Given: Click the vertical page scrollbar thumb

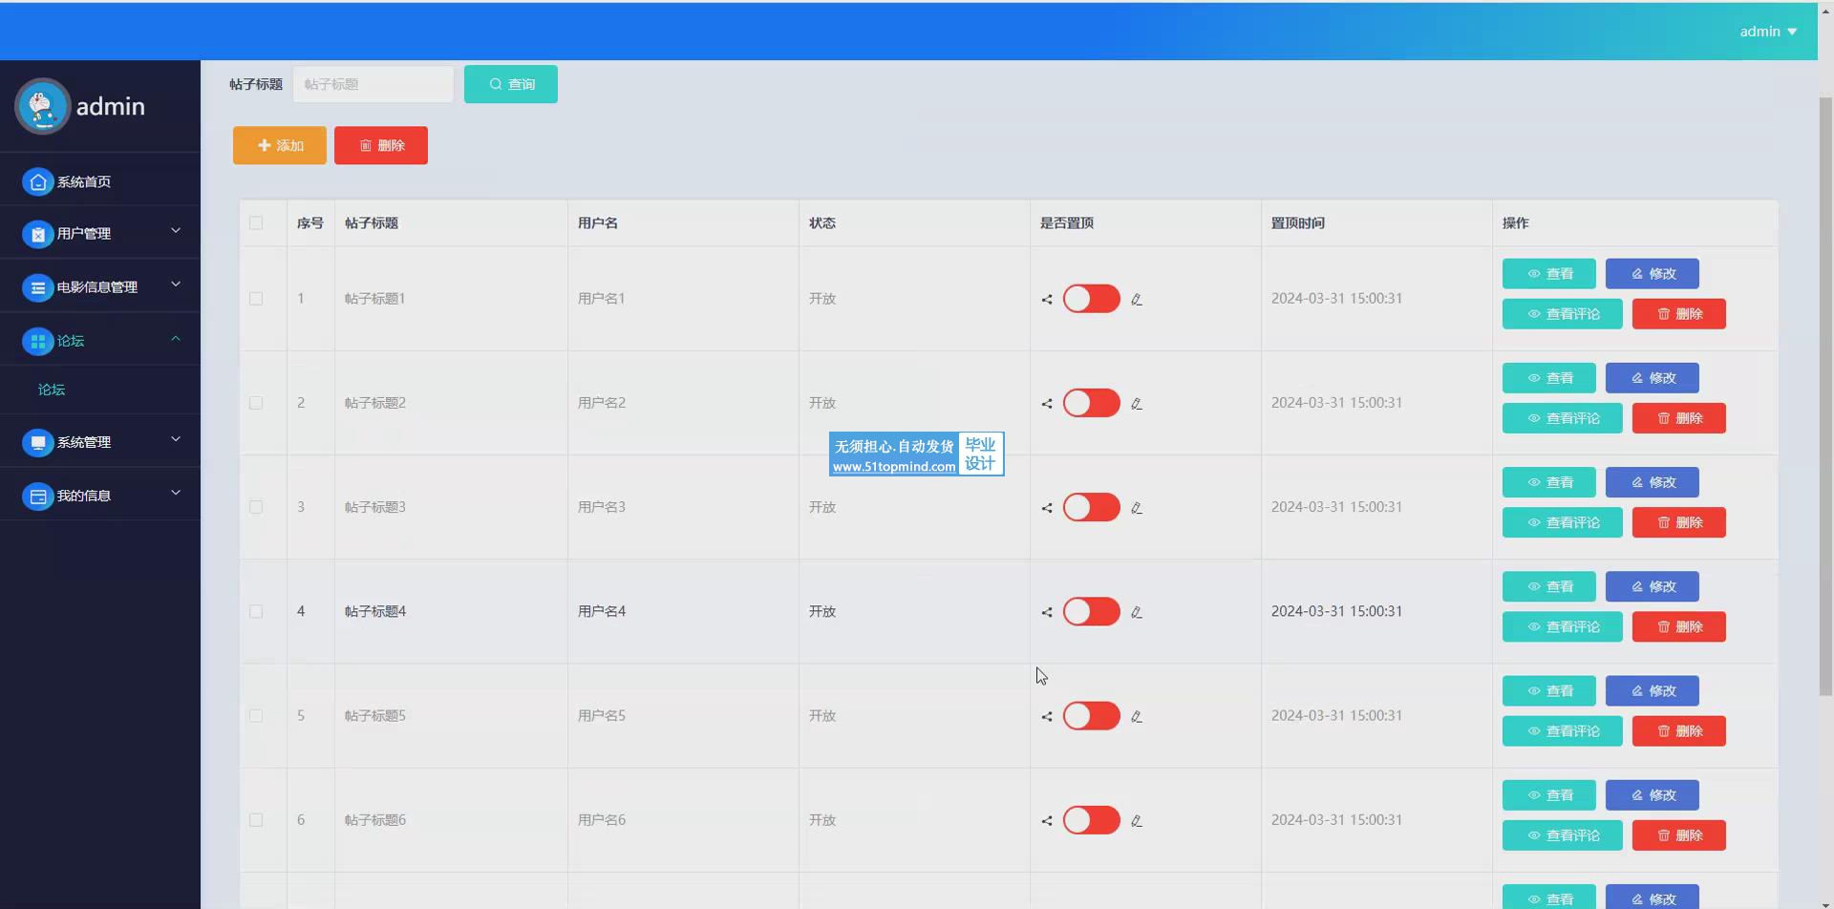Looking at the screenshot, I should (x=1825, y=395).
